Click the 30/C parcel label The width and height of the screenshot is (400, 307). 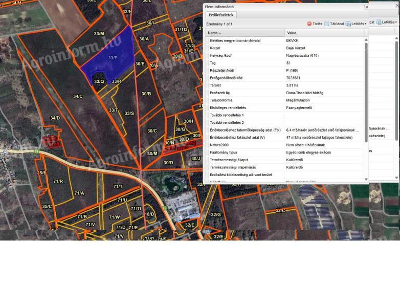point(152,131)
